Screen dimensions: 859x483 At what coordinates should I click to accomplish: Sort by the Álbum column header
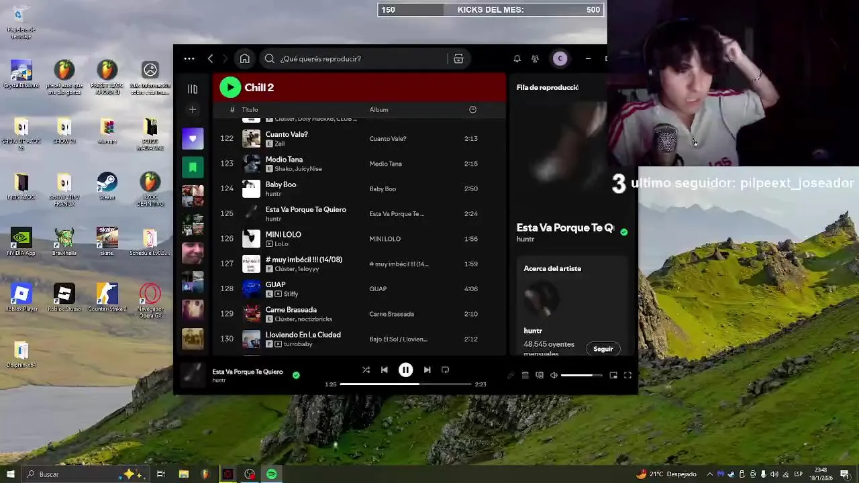click(378, 110)
